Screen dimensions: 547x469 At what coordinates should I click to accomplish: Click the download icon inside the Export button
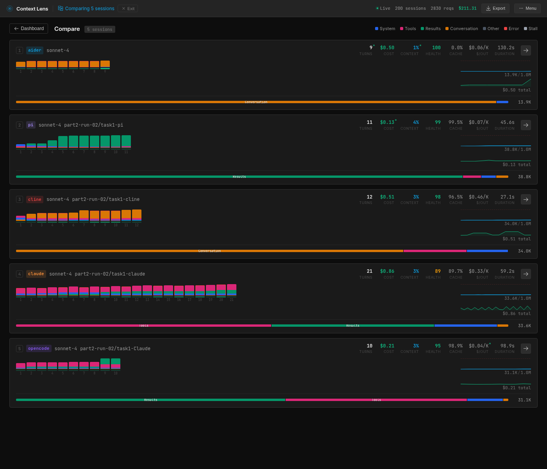[x=488, y=8]
